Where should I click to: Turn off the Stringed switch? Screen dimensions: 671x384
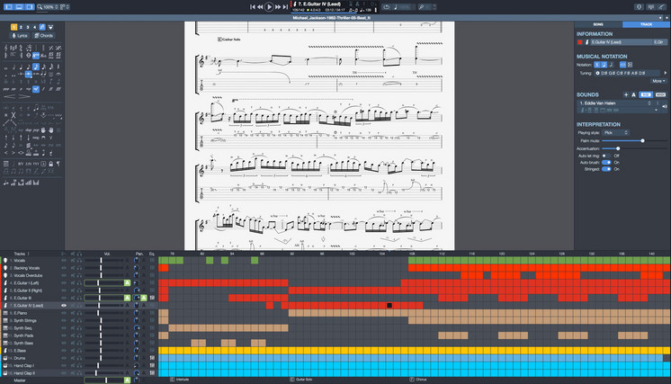pos(605,169)
